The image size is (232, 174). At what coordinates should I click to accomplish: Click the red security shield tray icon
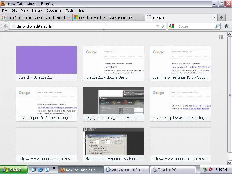[x=210, y=170]
